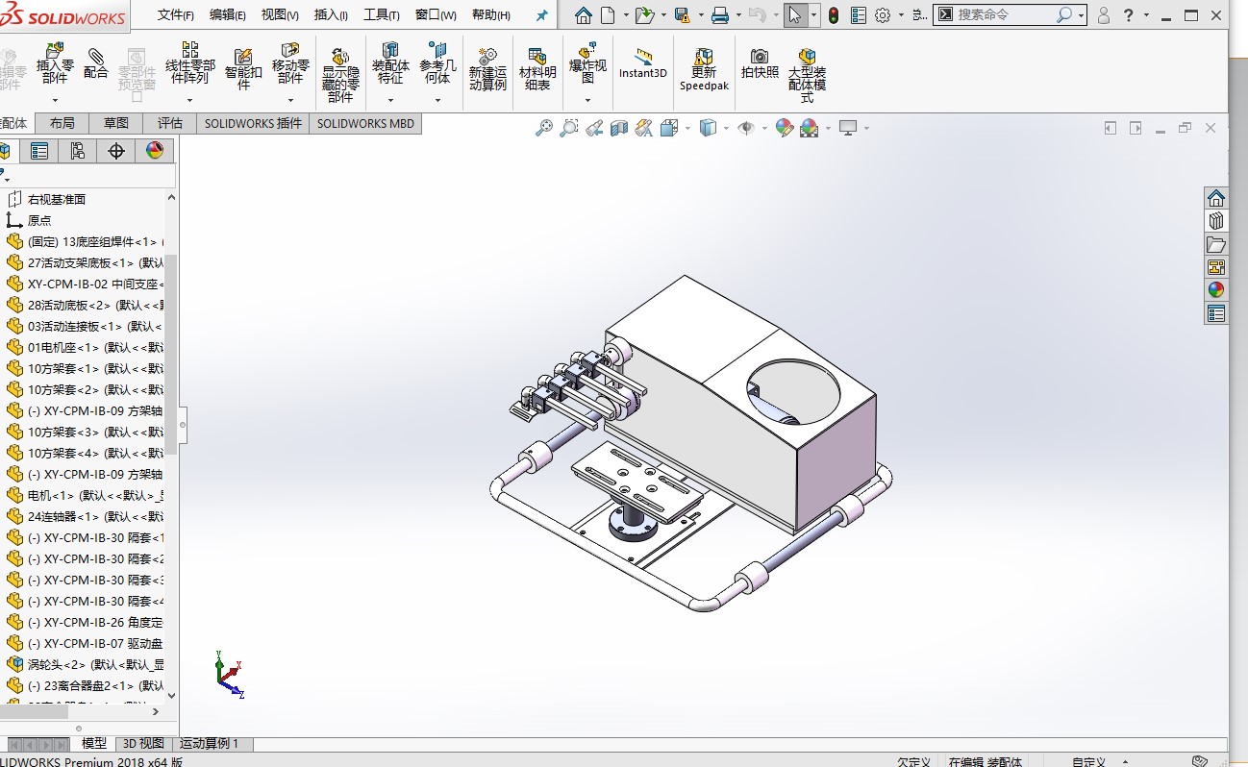Open the Design Library task pane icon
This screenshot has width=1248, height=767.
[x=1216, y=221]
